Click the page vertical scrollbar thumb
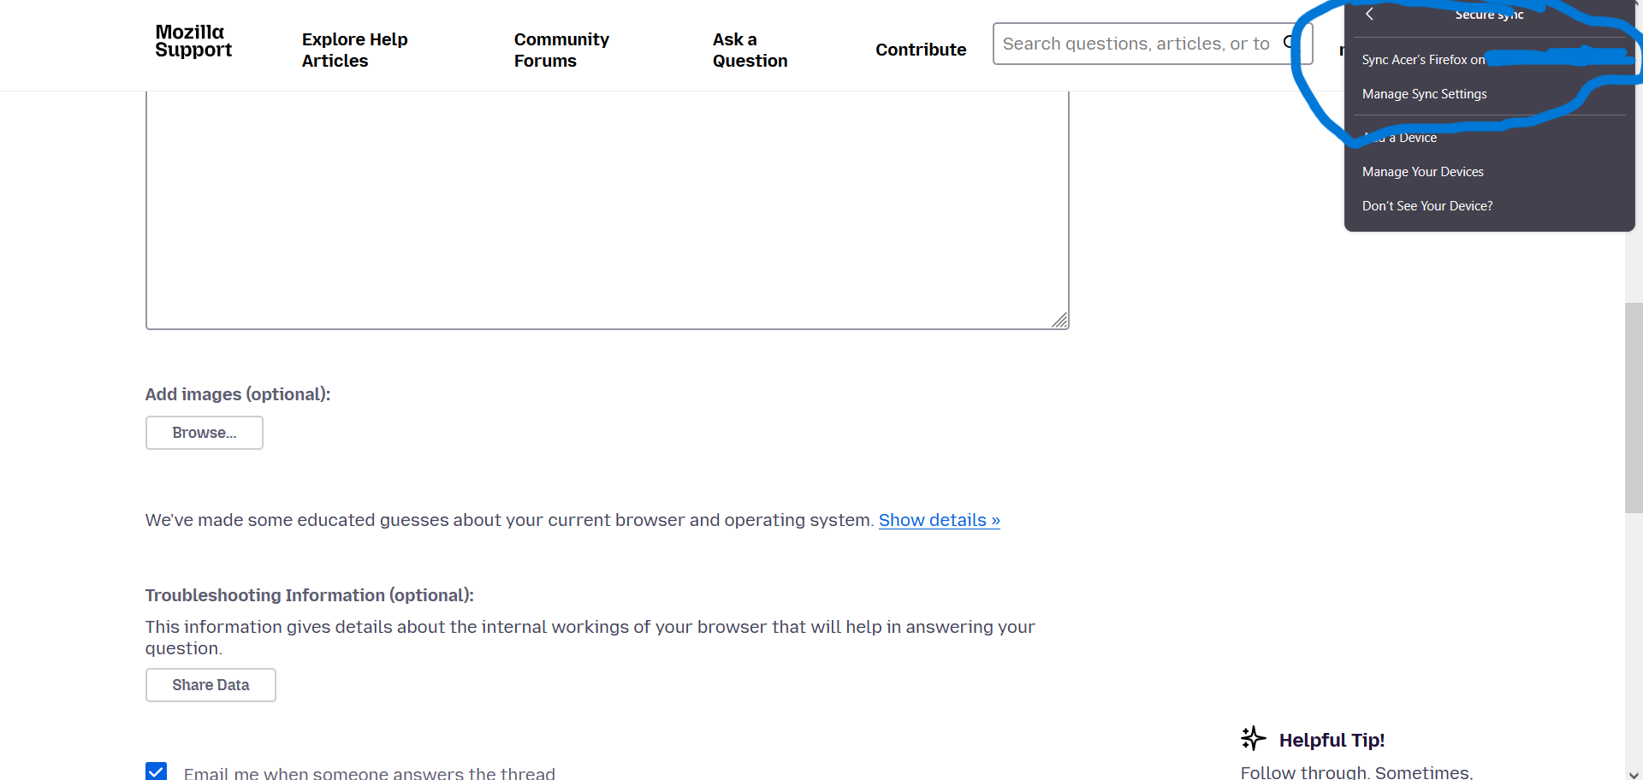This screenshot has width=1643, height=780. [x=1634, y=407]
